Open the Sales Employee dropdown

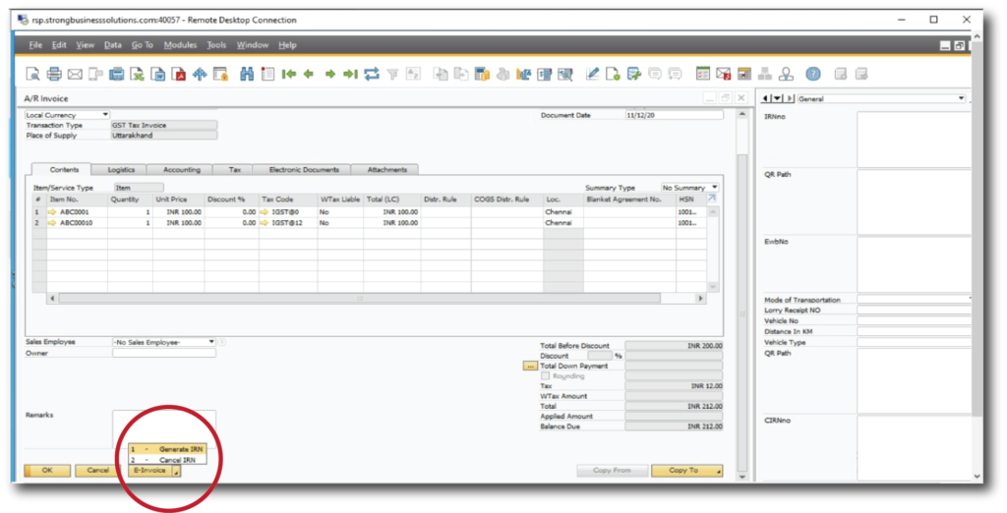tap(210, 342)
